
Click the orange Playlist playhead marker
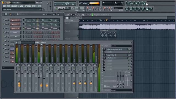coord(107,20)
